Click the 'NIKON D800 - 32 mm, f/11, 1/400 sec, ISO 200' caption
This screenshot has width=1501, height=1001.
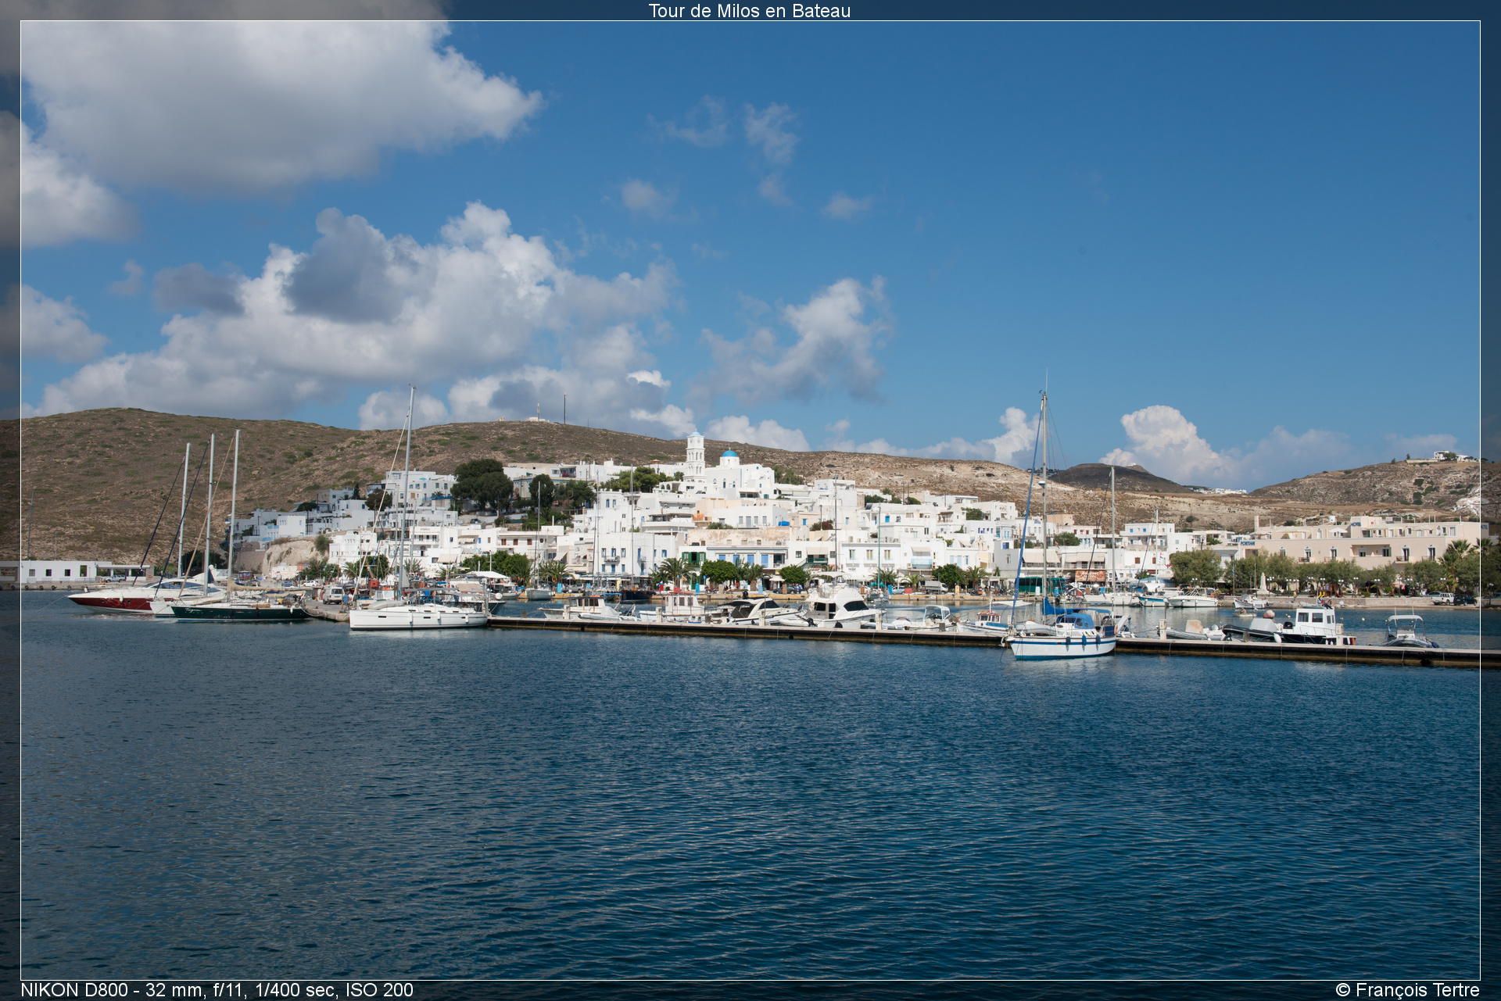[217, 990]
